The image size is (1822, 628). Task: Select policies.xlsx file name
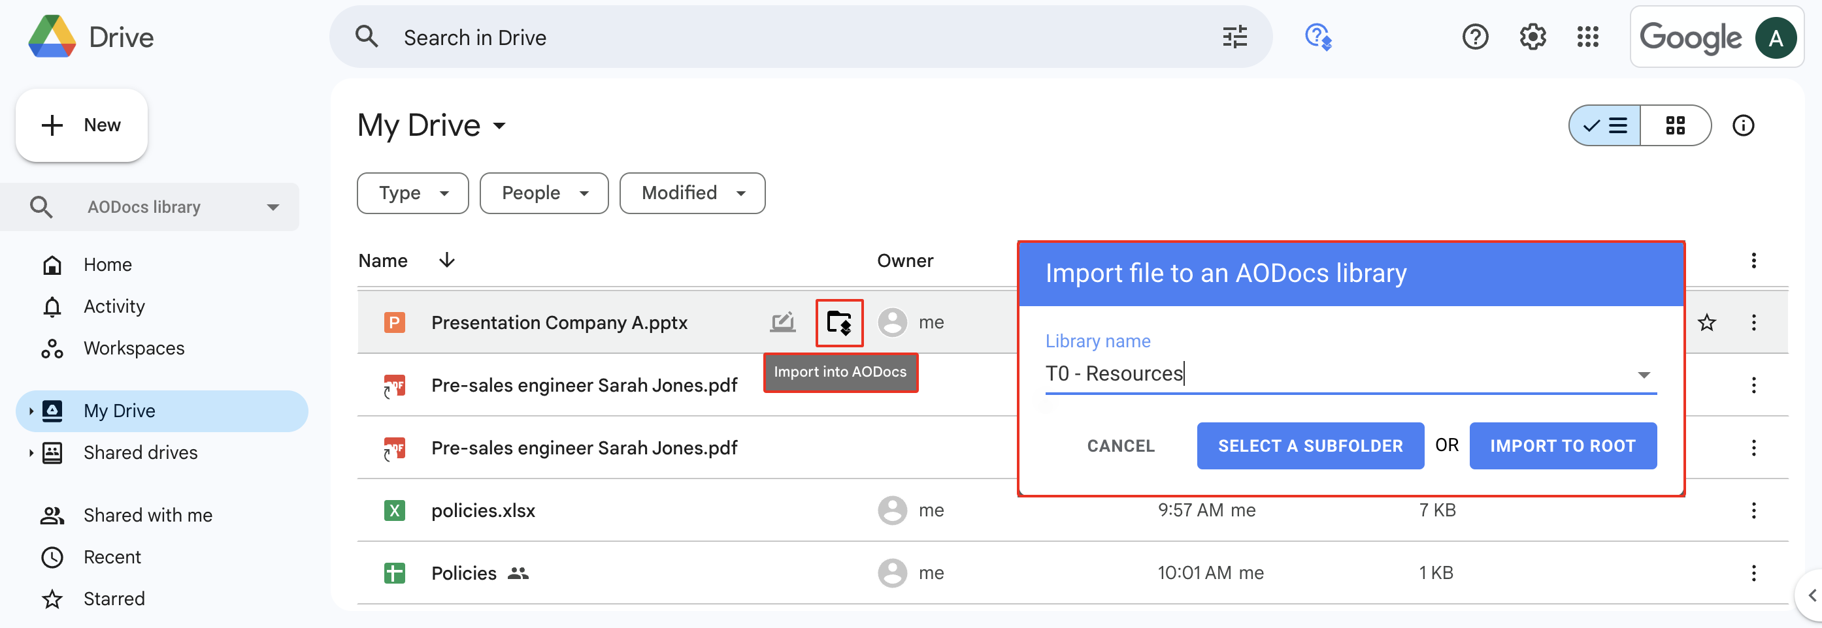(483, 510)
